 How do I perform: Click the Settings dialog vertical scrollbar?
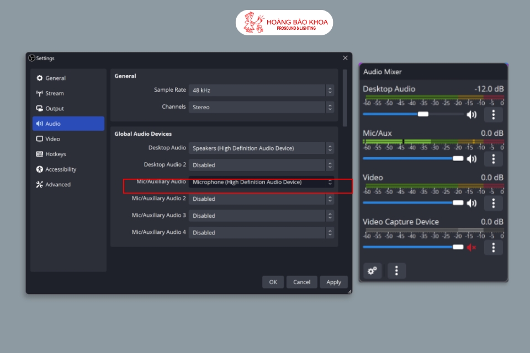coord(344,98)
